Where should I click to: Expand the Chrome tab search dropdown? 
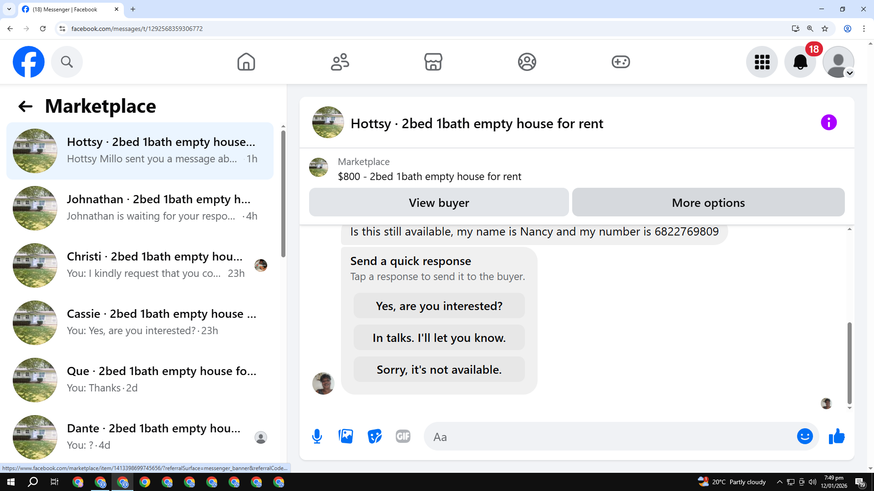tap(9, 9)
